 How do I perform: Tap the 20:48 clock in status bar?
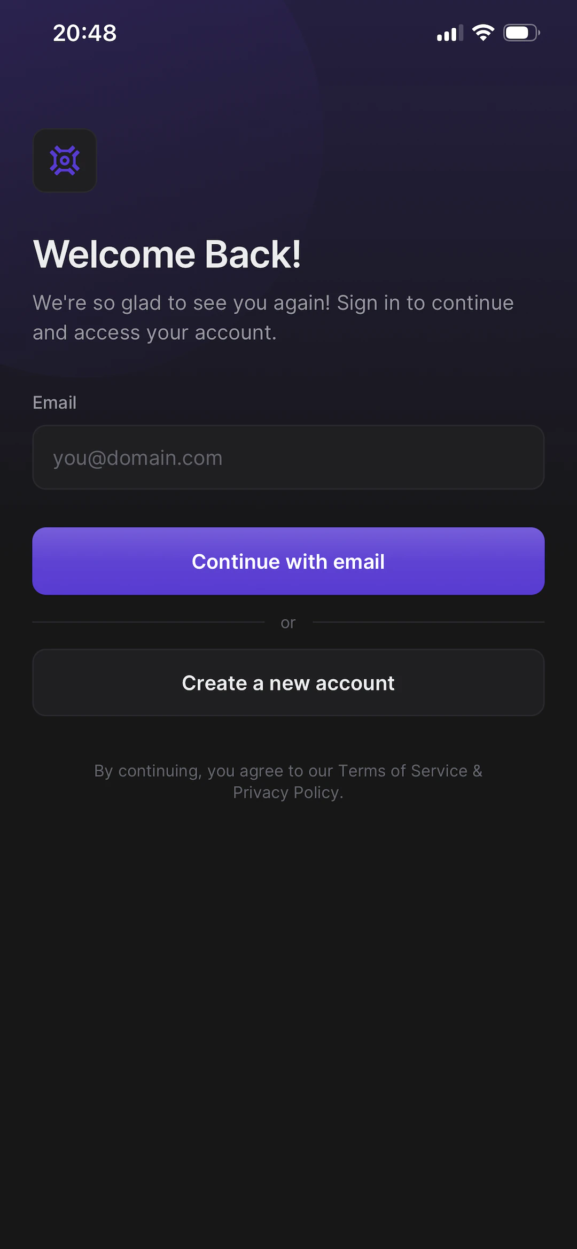(84, 33)
